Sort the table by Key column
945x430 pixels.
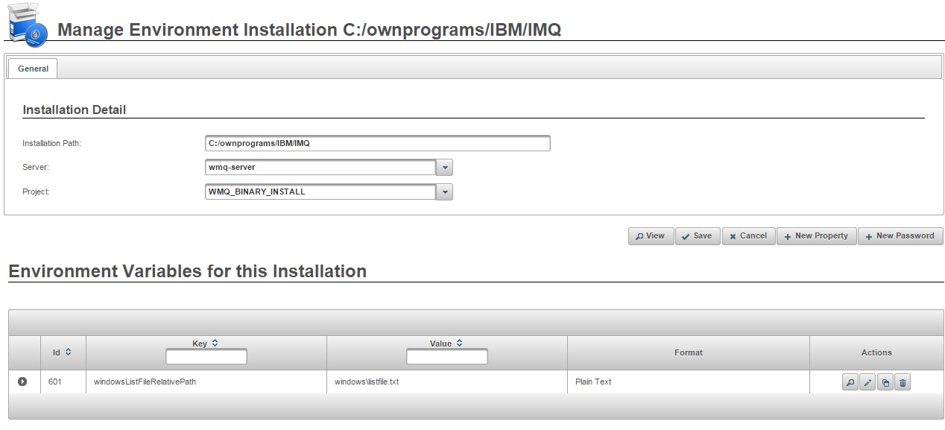(215, 344)
